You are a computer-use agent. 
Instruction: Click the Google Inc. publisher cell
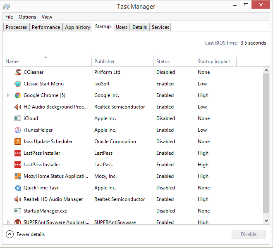coord(107,95)
